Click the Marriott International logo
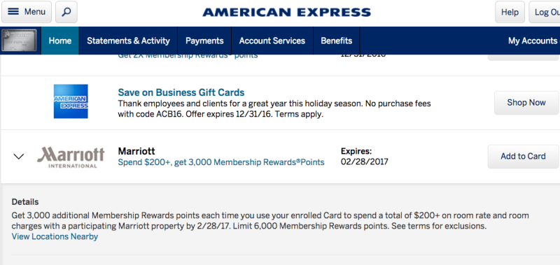 (71, 157)
